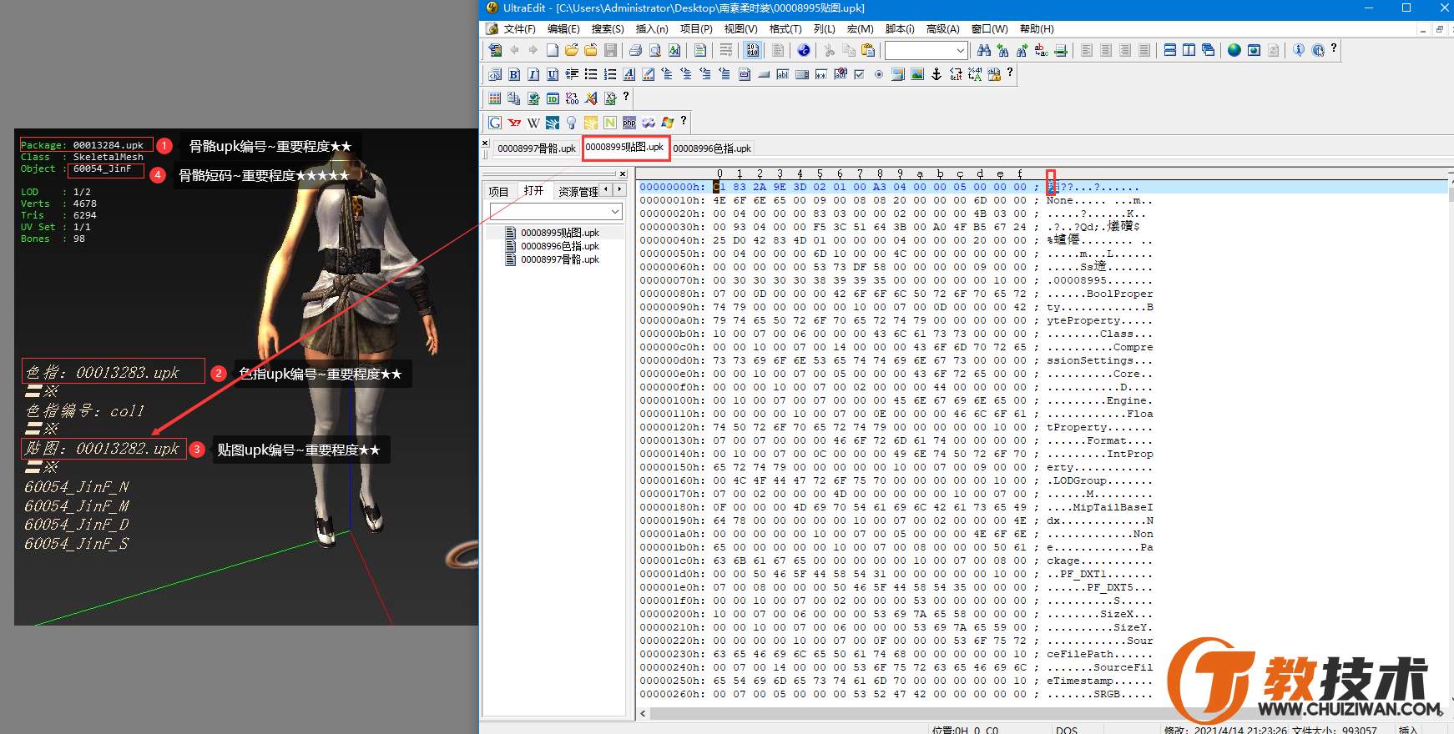Click the horizontal scrollbar left arrow
The width and height of the screenshot is (1454, 734).
pyautogui.click(x=643, y=714)
